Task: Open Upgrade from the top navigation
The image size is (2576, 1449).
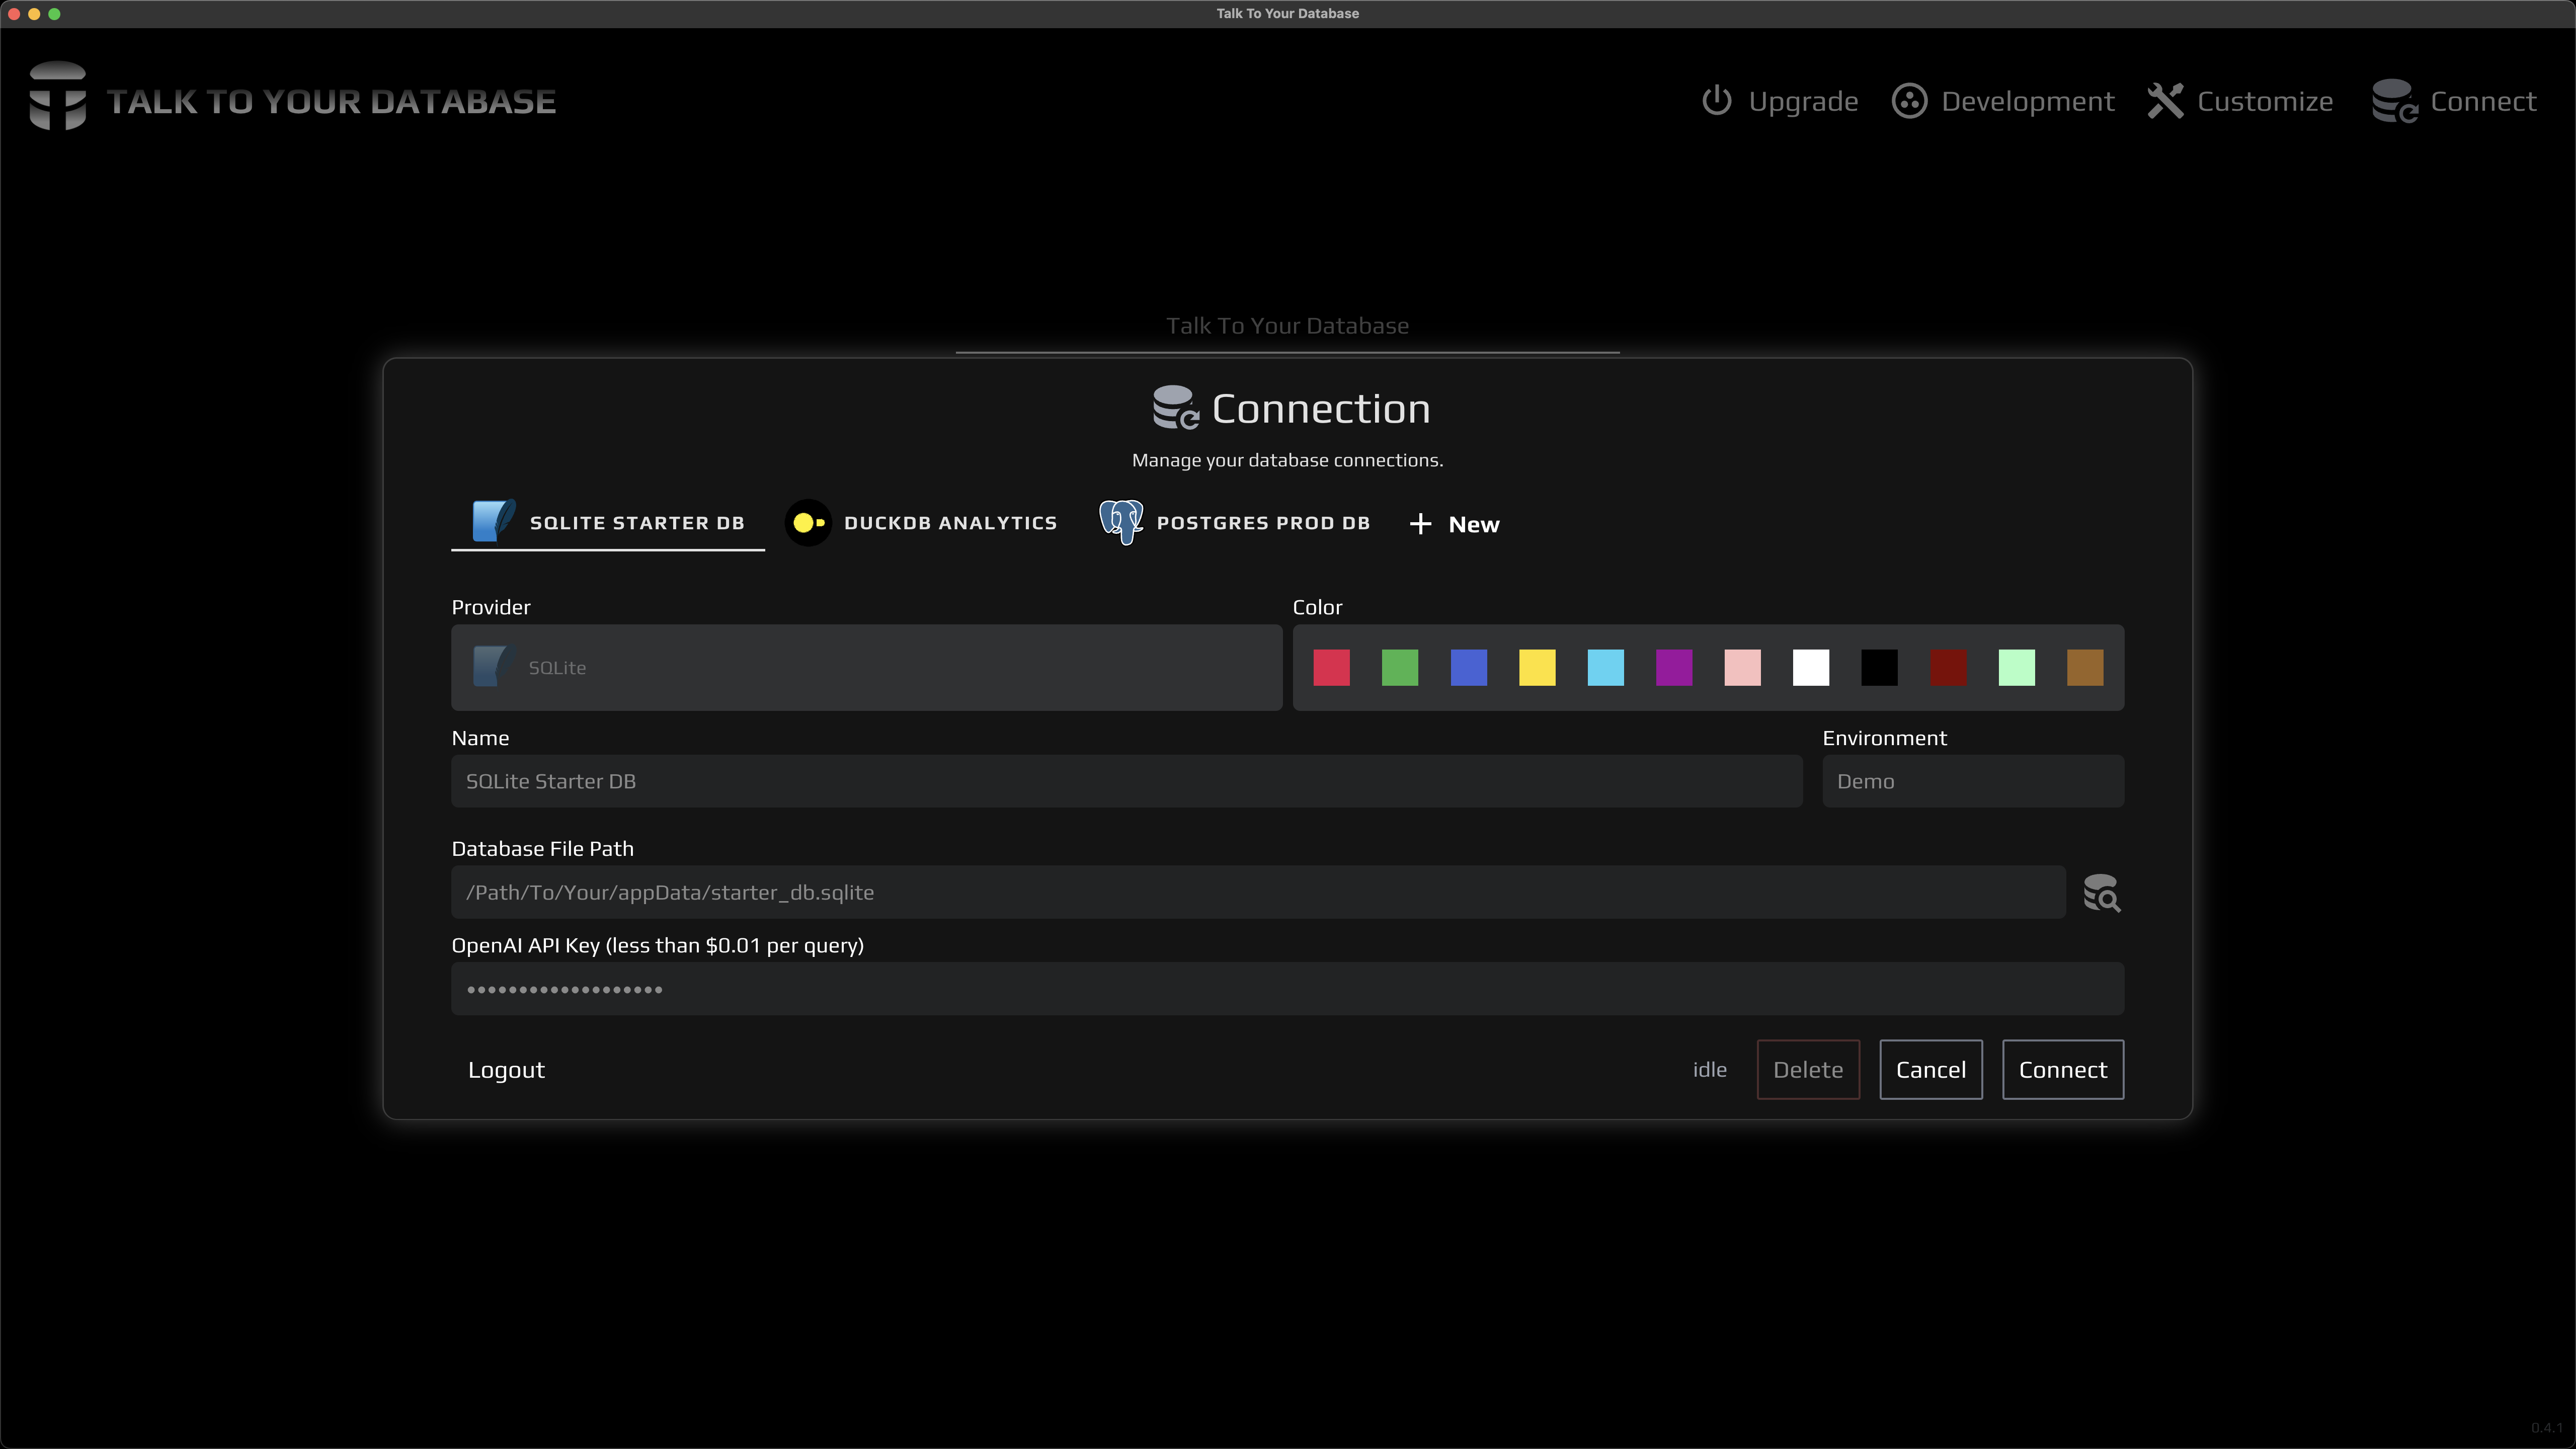Action: coord(1780,101)
